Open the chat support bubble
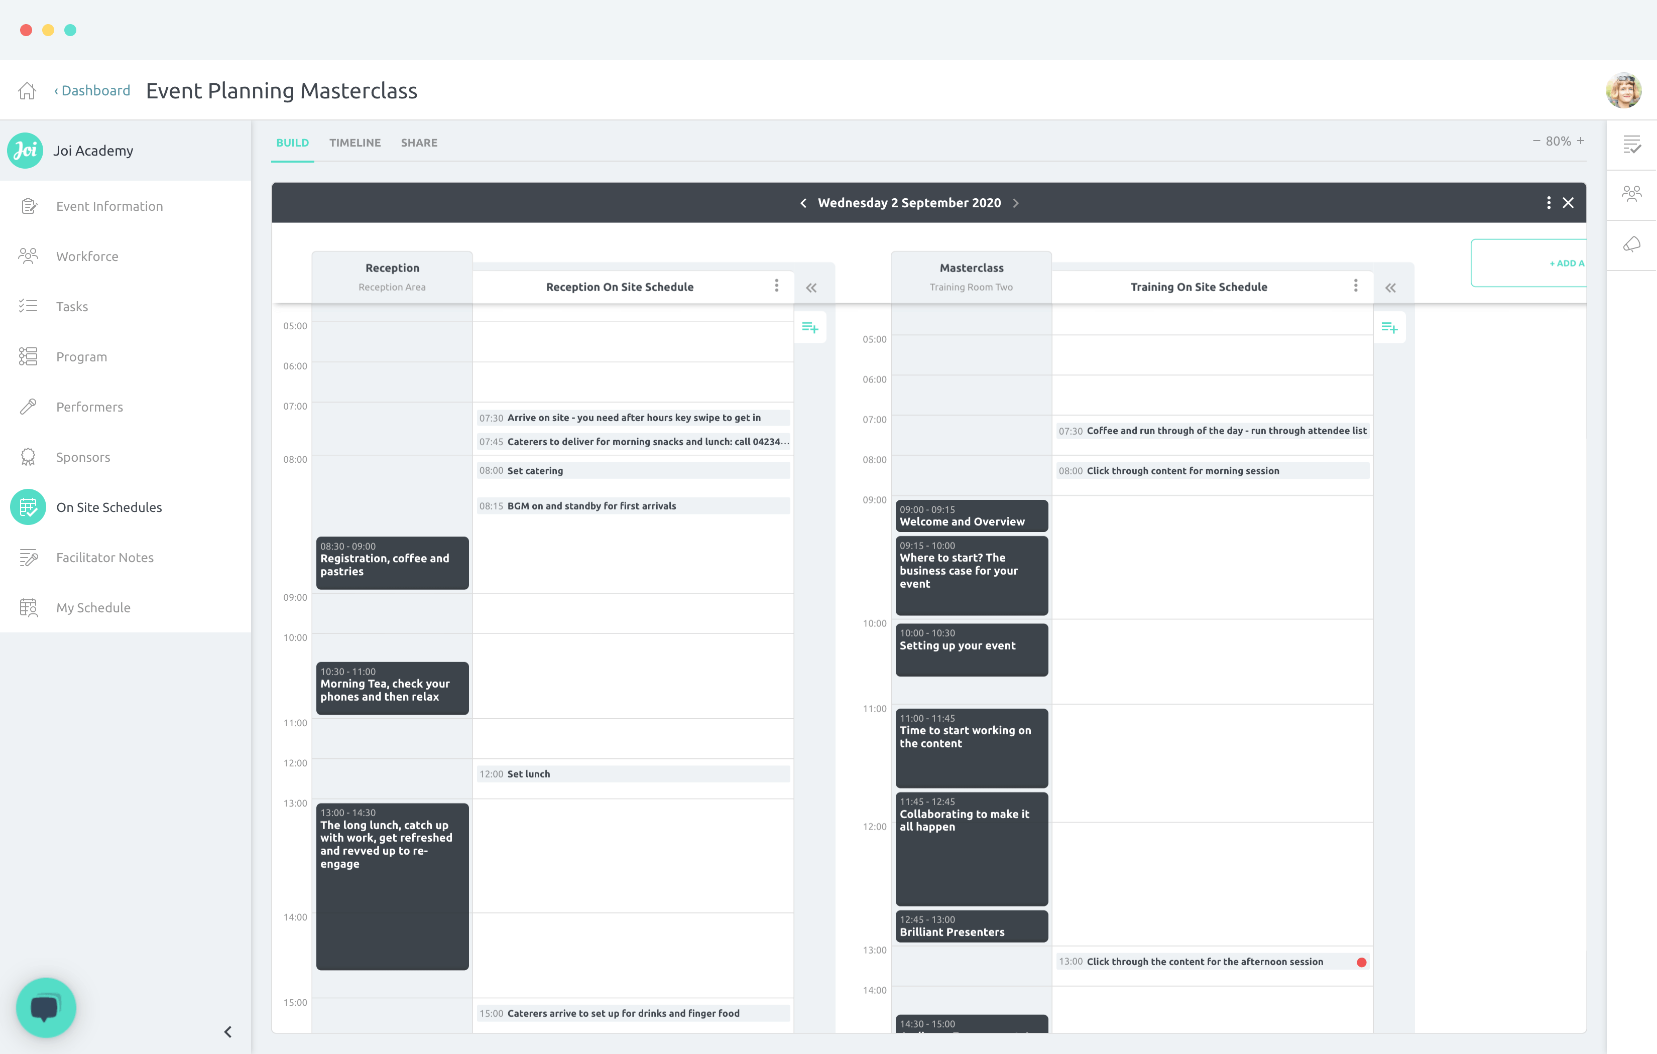Viewport: 1657px width, 1054px height. (45, 1007)
